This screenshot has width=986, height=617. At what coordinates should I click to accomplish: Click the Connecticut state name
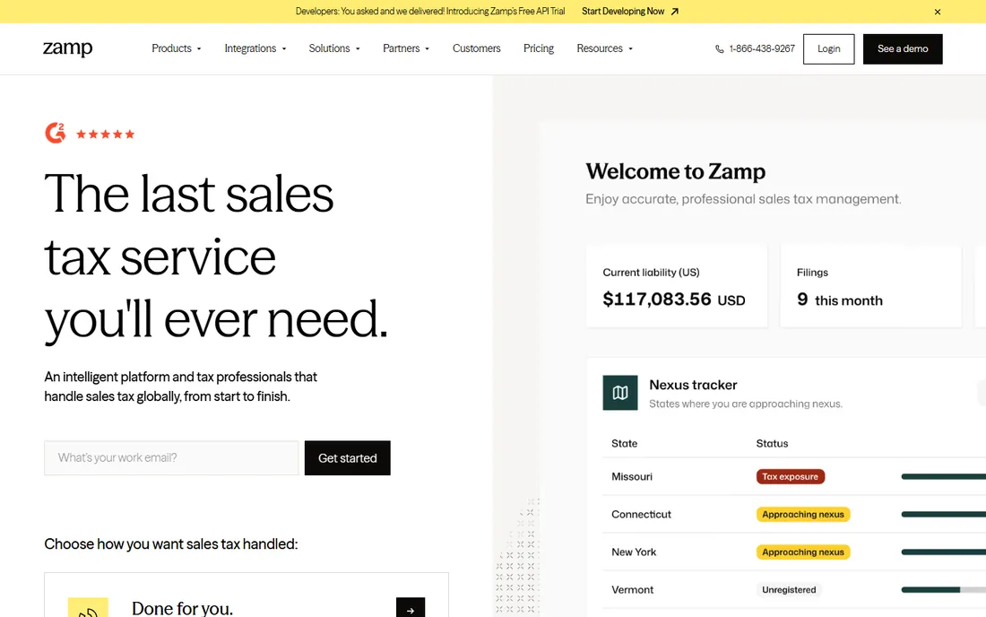642,515
